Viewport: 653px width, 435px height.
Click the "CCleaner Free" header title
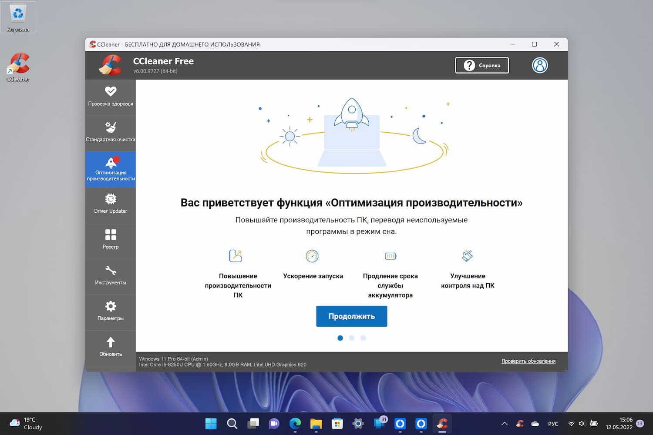[x=163, y=61]
